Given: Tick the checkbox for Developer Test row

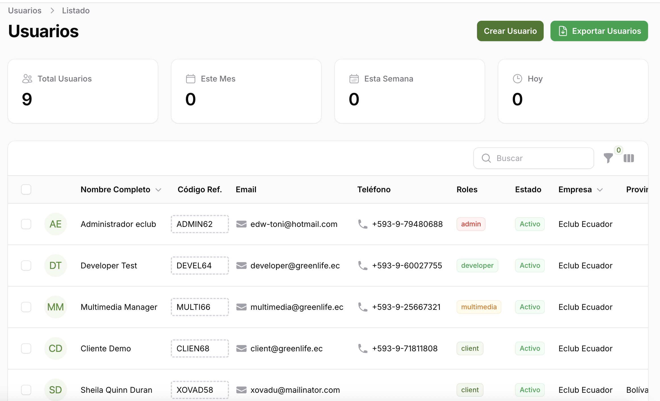Looking at the screenshot, I should pos(26,266).
